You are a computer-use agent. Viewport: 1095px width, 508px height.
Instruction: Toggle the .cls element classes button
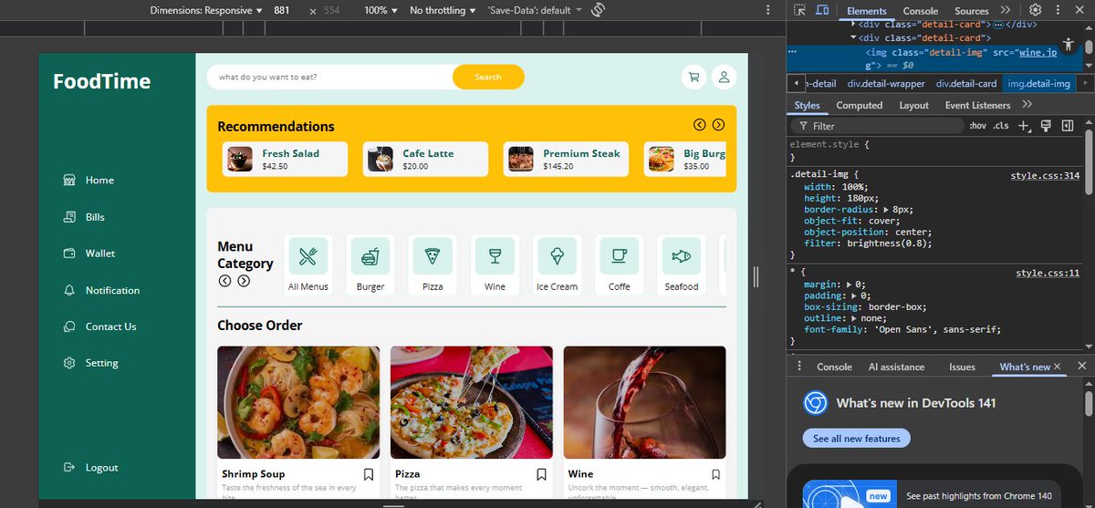(x=1001, y=126)
